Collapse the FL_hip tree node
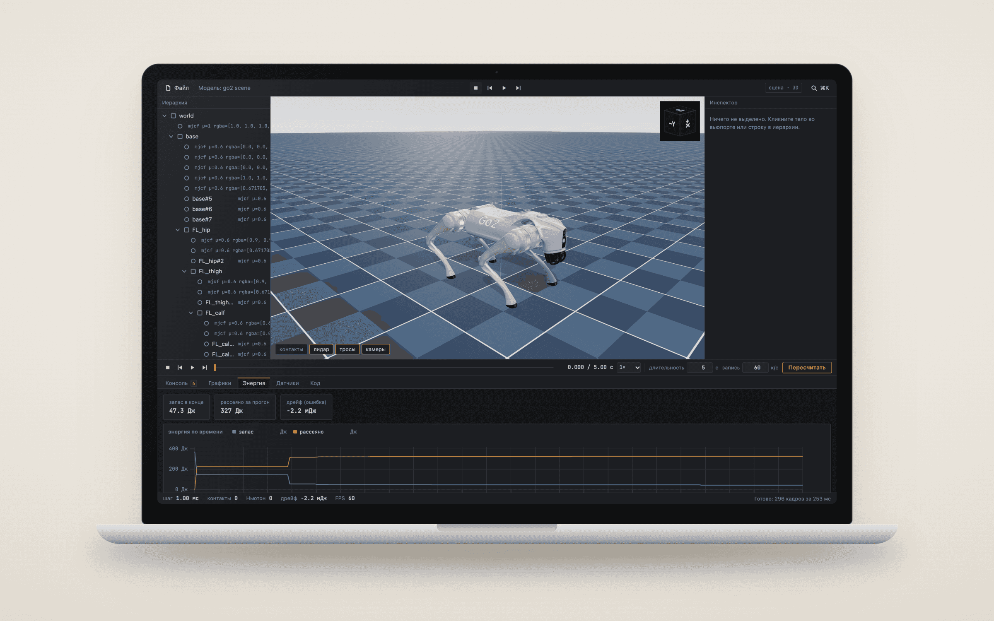The height and width of the screenshot is (621, 994). (x=178, y=230)
